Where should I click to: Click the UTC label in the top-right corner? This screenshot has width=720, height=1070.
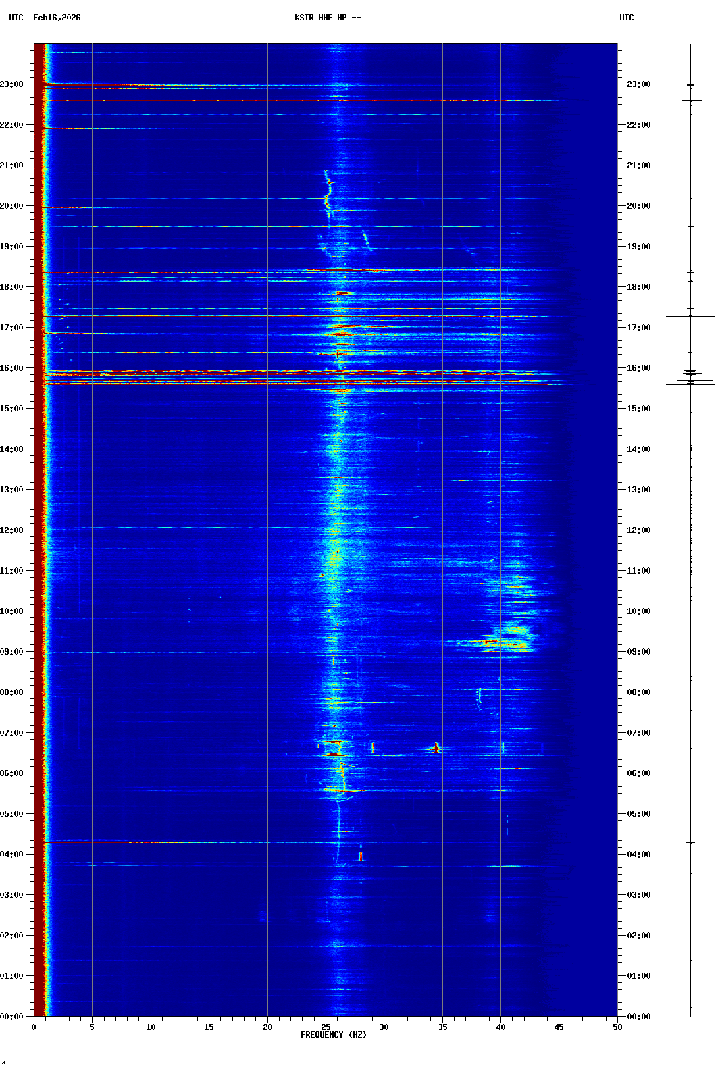626,18
